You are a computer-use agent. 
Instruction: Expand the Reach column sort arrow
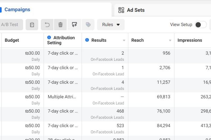click(x=170, y=41)
